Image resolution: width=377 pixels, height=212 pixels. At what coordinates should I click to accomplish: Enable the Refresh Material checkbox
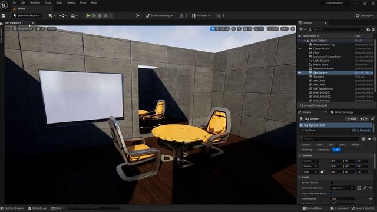[332, 183]
